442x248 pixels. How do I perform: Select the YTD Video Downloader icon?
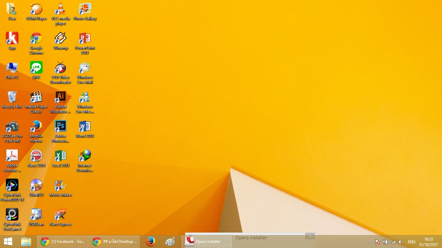click(x=61, y=73)
